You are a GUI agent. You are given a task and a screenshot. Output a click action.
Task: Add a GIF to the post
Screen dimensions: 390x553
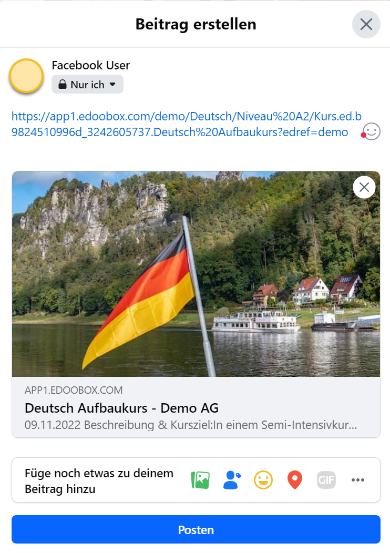click(x=326, y=480)
